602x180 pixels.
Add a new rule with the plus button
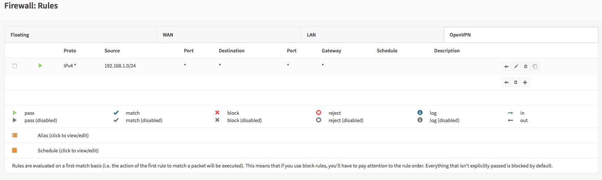point(525,82)
